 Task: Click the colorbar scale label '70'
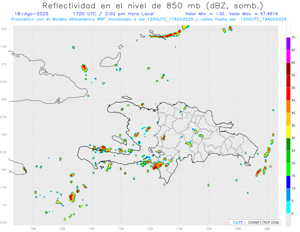pos(293,38)
